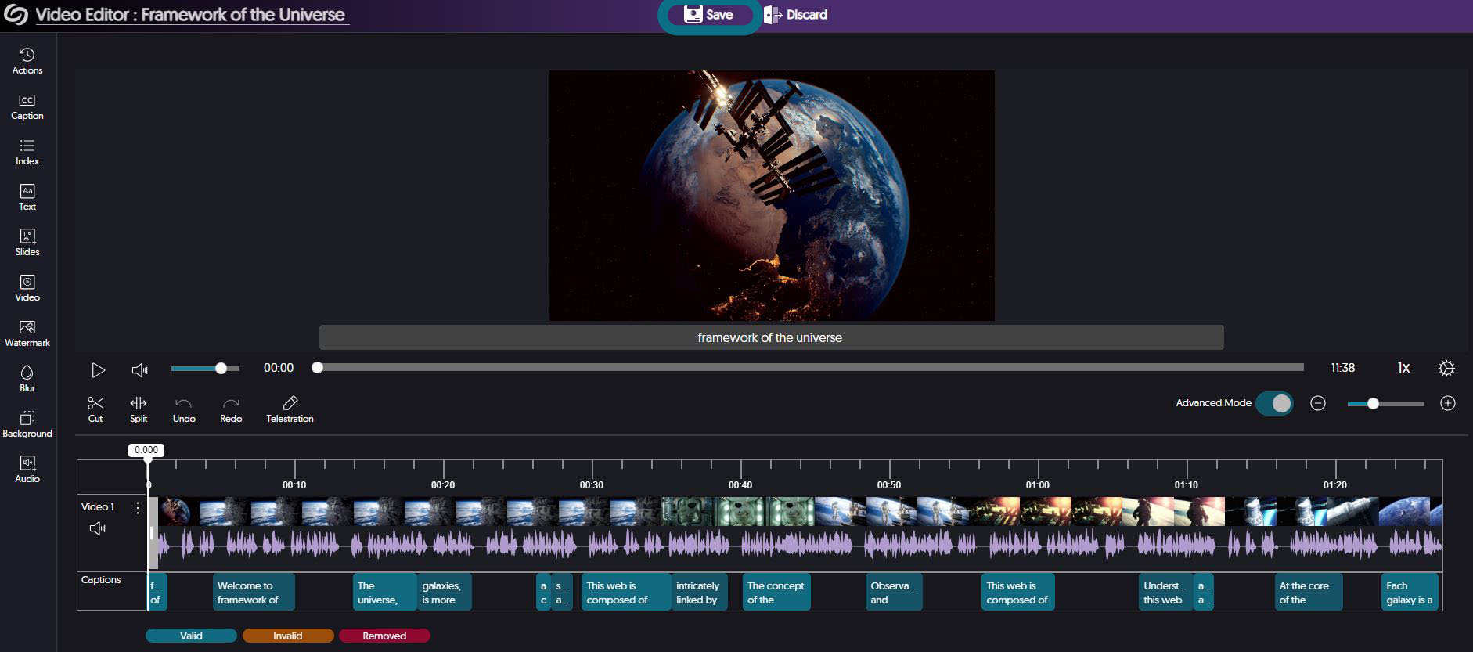The height and width of the screenshot is (652, 1473).
Task: Undo the last edit
Action: point(184,409)
